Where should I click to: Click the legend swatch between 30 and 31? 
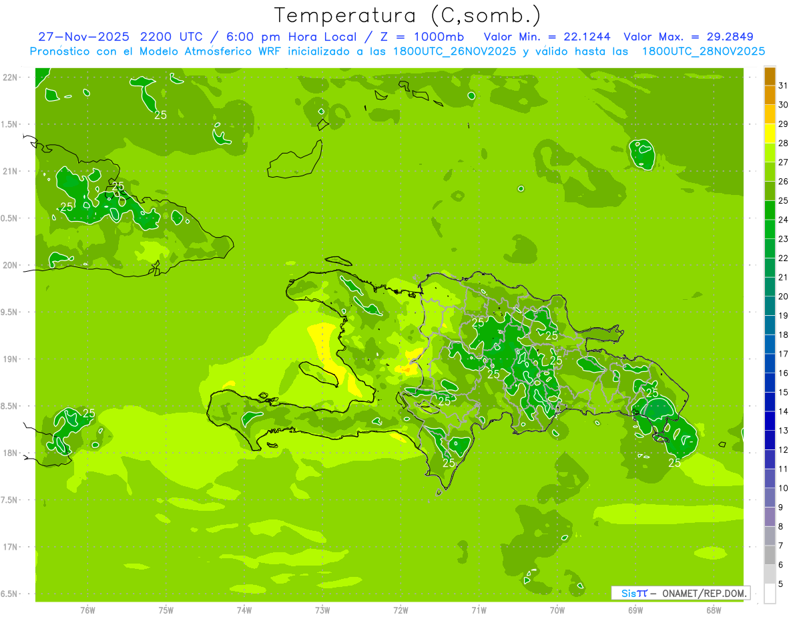tap(770, 95)
